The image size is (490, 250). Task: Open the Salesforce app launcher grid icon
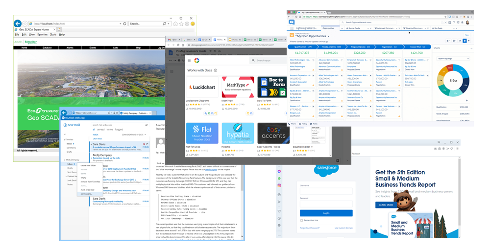pyautogui.click(x=292, y=28)
